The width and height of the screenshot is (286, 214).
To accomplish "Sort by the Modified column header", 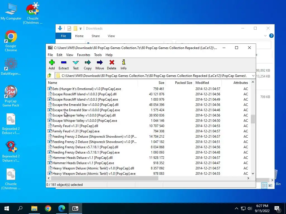I will [x=208, y=82].
